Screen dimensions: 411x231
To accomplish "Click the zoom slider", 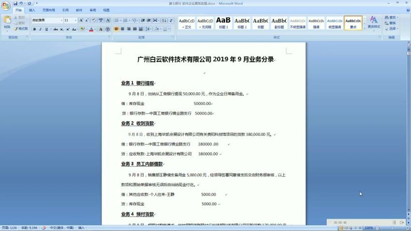I will pos(392,228).
